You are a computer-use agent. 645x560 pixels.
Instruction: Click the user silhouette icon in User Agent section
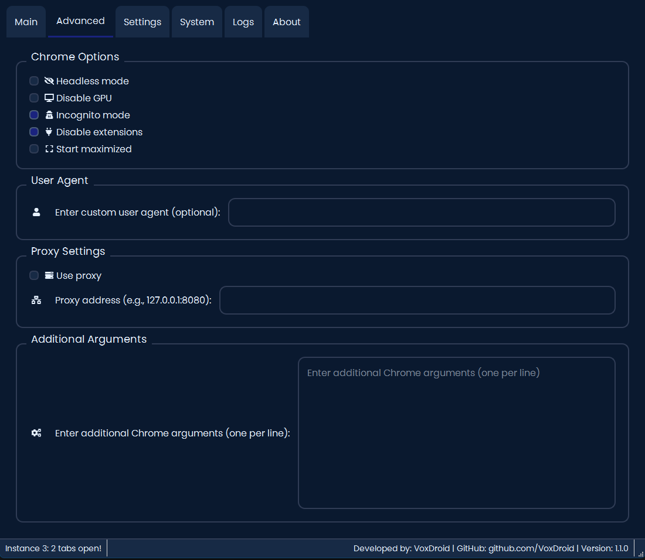click(36, 212)
